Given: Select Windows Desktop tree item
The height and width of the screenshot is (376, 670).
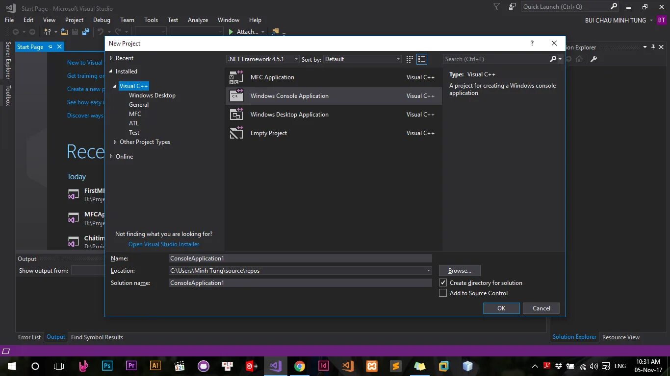Looking at the screenshot, I should pos(152,95).
